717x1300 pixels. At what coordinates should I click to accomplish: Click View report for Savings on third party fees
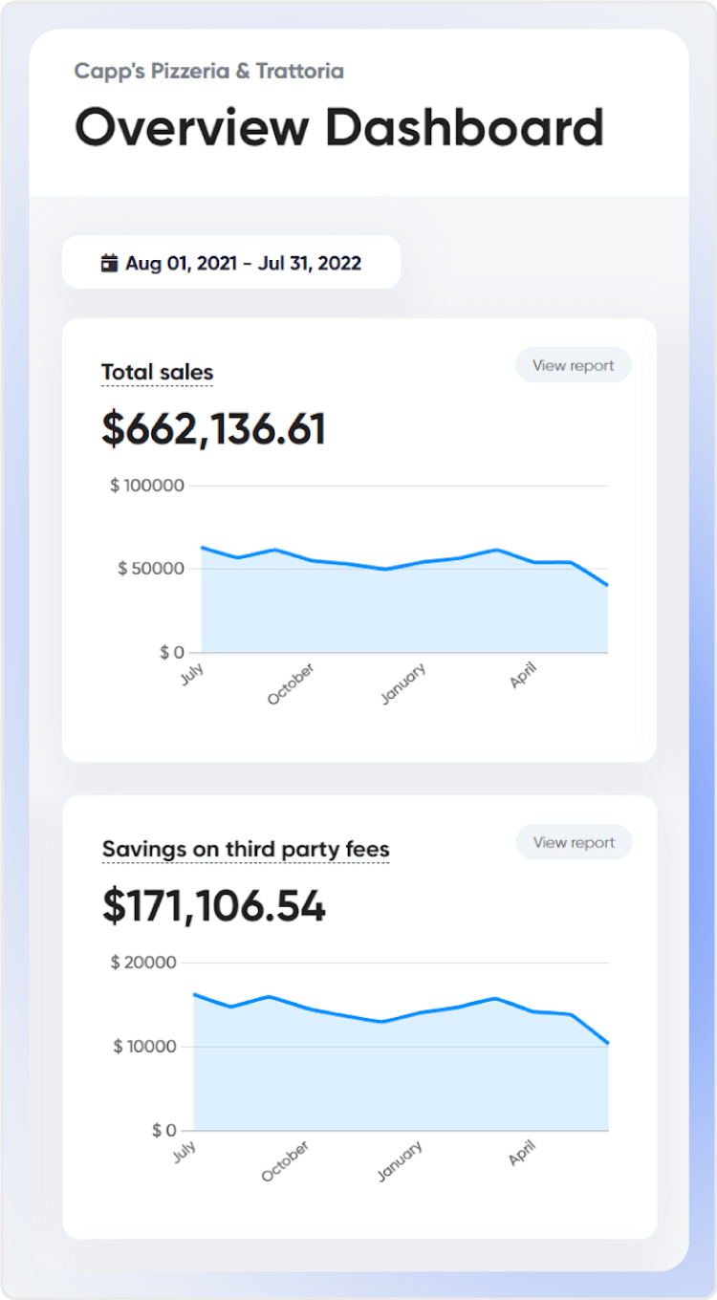click(x=574, y=842)
